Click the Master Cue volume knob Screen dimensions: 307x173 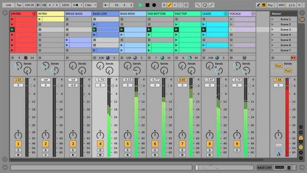pos(278,152)
